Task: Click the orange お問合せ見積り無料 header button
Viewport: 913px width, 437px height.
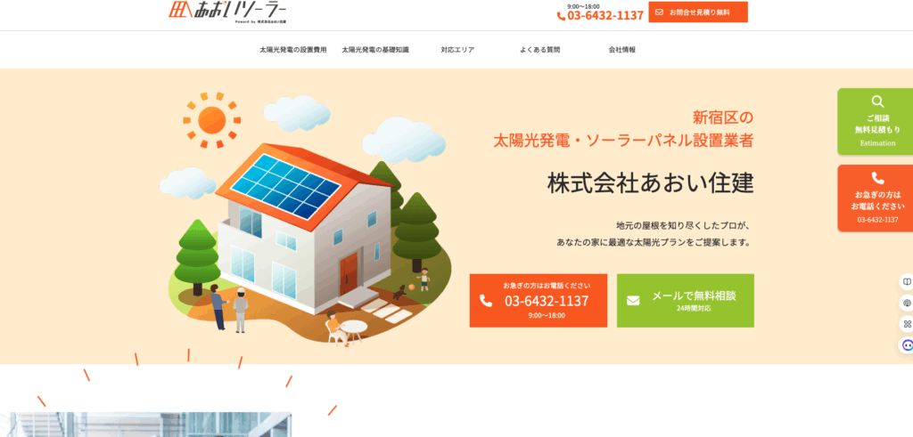Action: [x=698, y=12]
